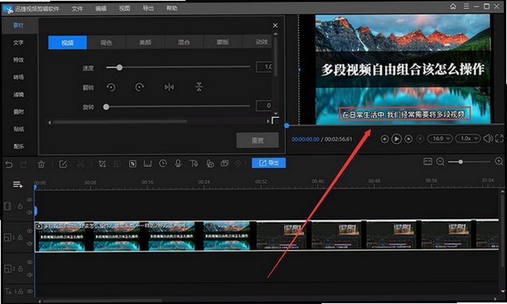Zoom in the timeline with plus magnifier
Viewport: 507px width, 304px height.
[499, 161]
